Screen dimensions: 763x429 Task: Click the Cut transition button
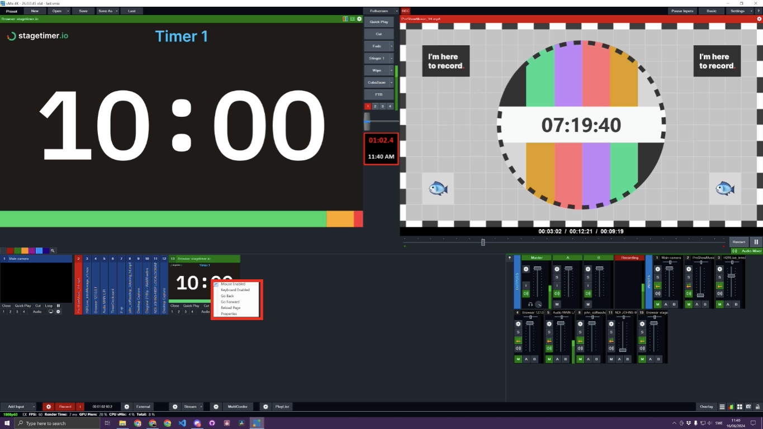coord(379,34)
